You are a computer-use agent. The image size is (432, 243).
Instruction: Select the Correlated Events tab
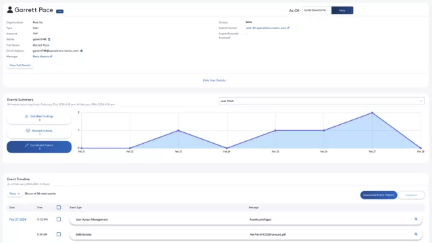(x=39, y=147)
